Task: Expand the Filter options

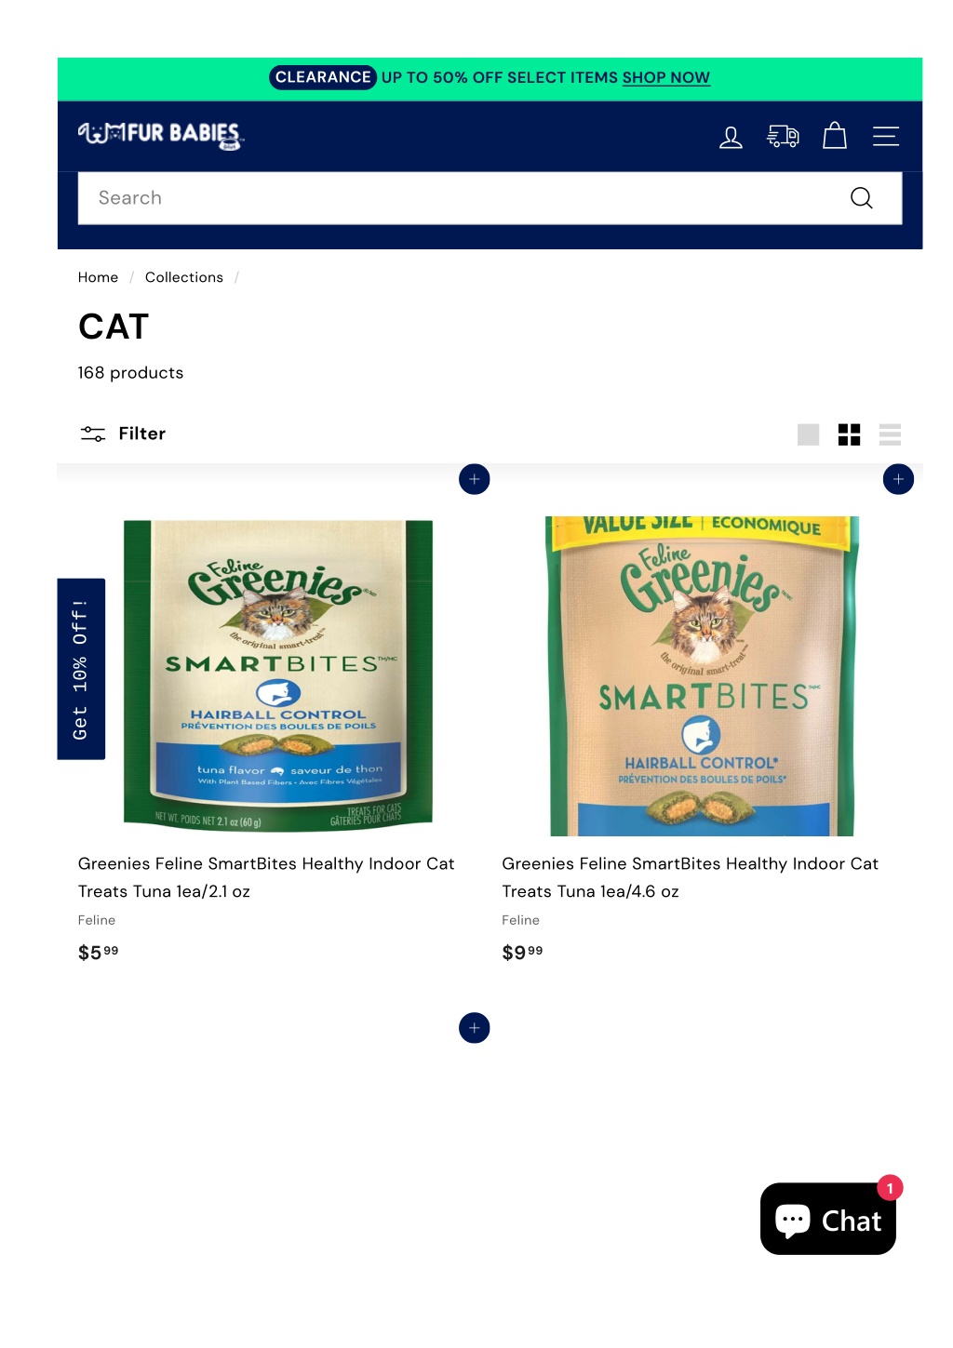Action: 123,434
